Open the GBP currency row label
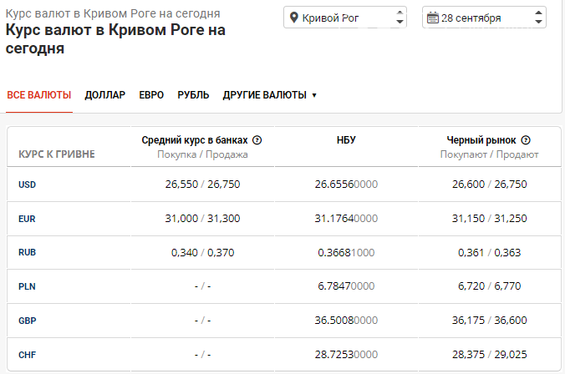Image resolution: width=565 pixels, height=374 pixels. pyautogui.click(x=28, y=321)
